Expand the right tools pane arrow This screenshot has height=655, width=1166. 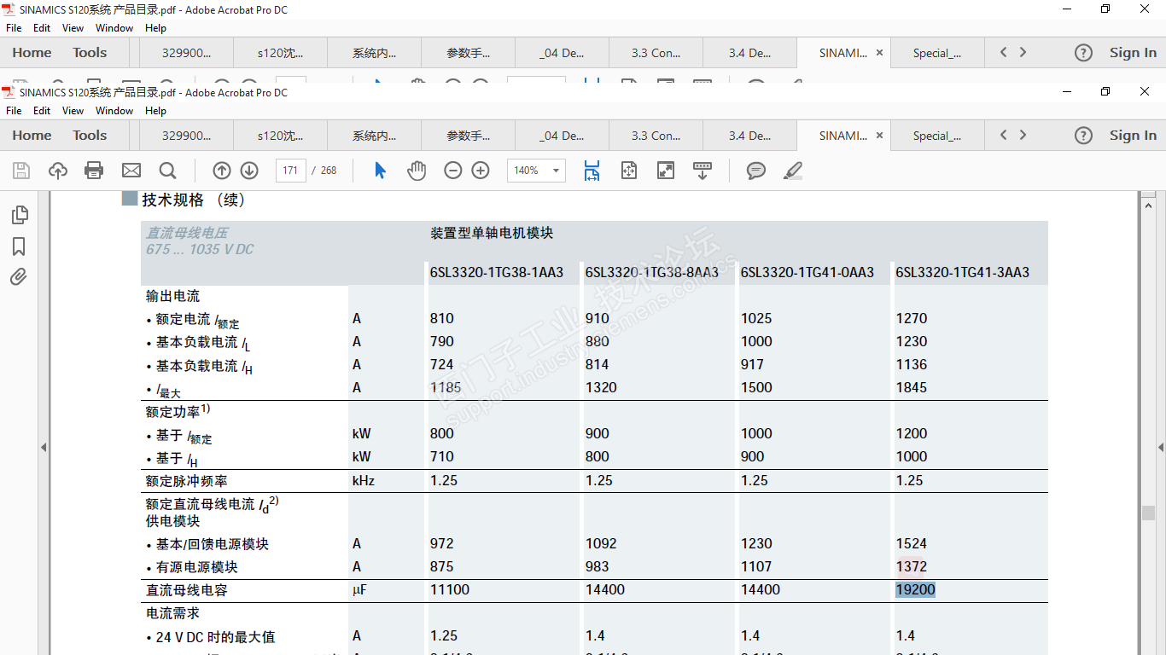coord(1160,447)
